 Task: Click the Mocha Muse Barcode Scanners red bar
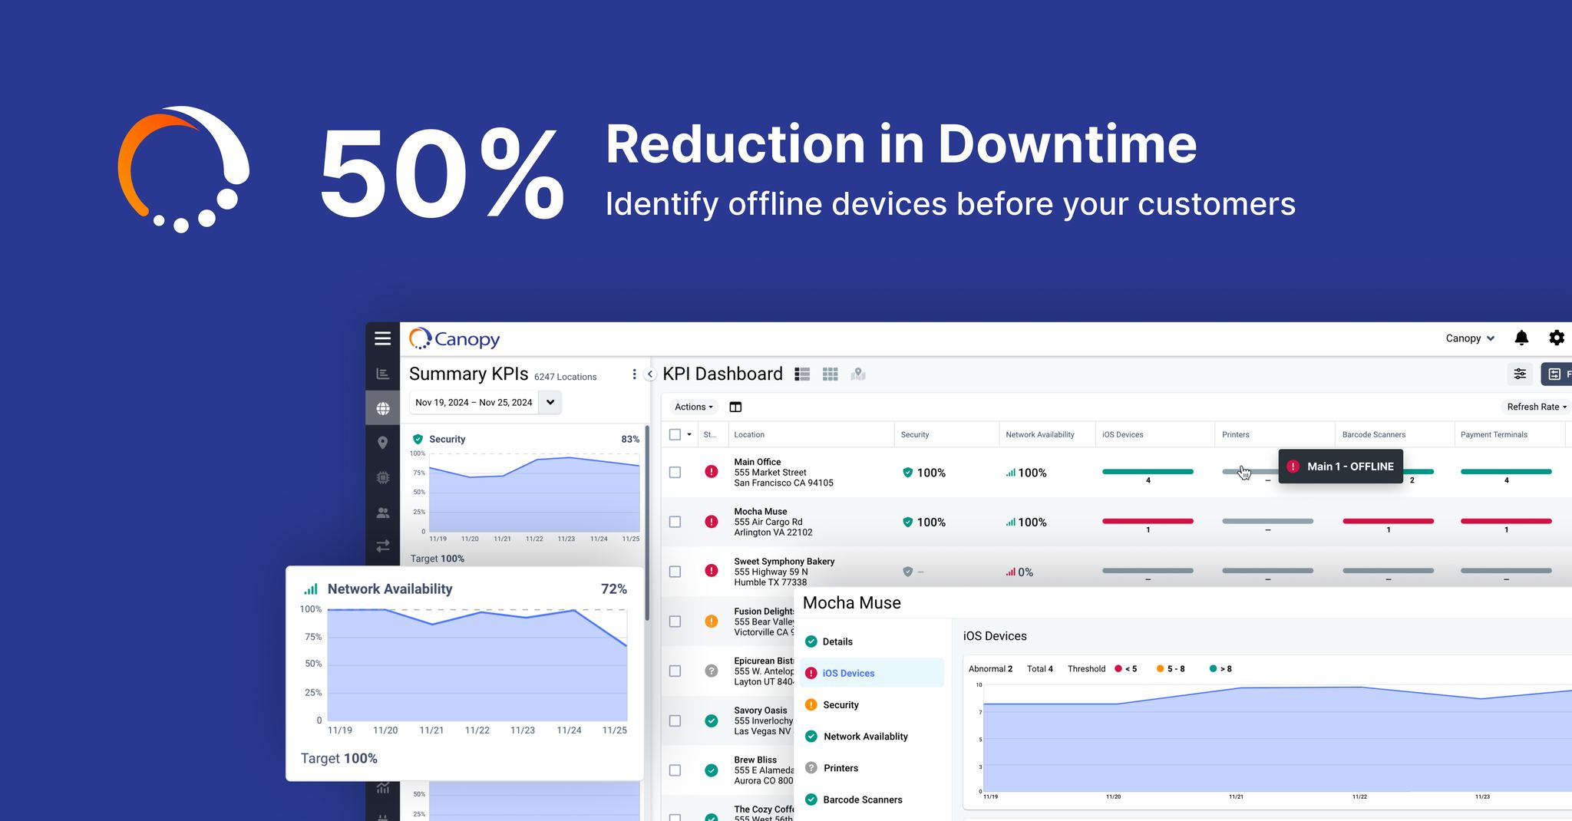click(x=1388, y=521)
